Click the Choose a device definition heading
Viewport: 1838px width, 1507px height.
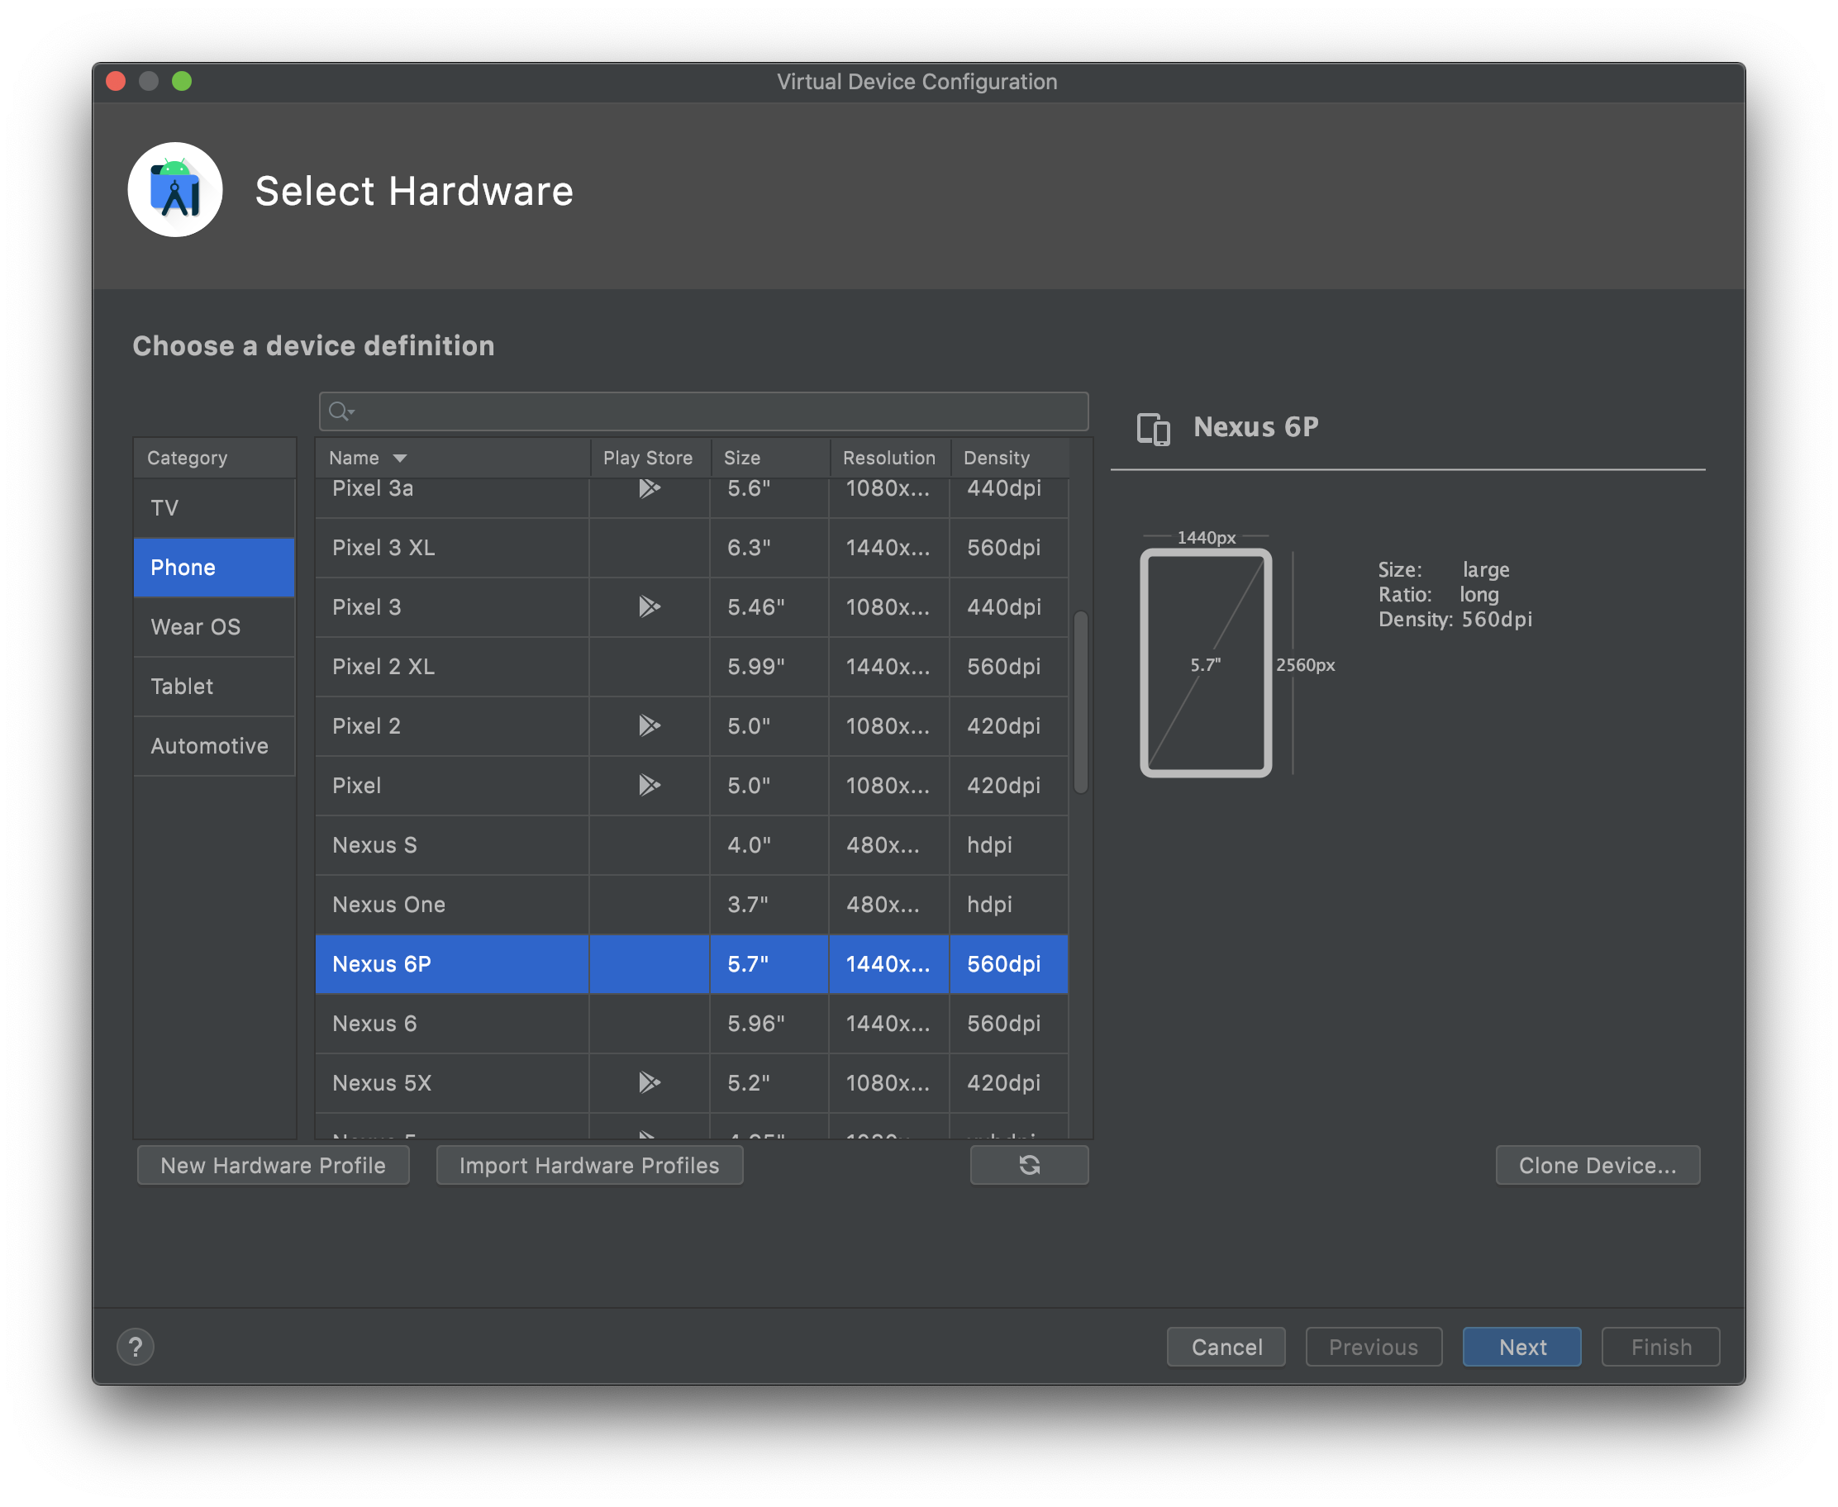[313, 345]
